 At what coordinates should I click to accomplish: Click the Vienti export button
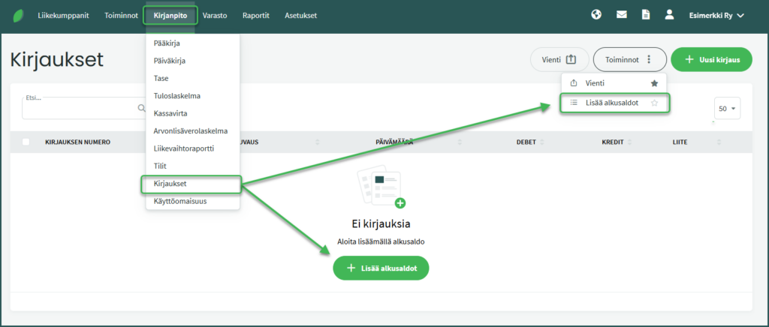coord(559,59)
